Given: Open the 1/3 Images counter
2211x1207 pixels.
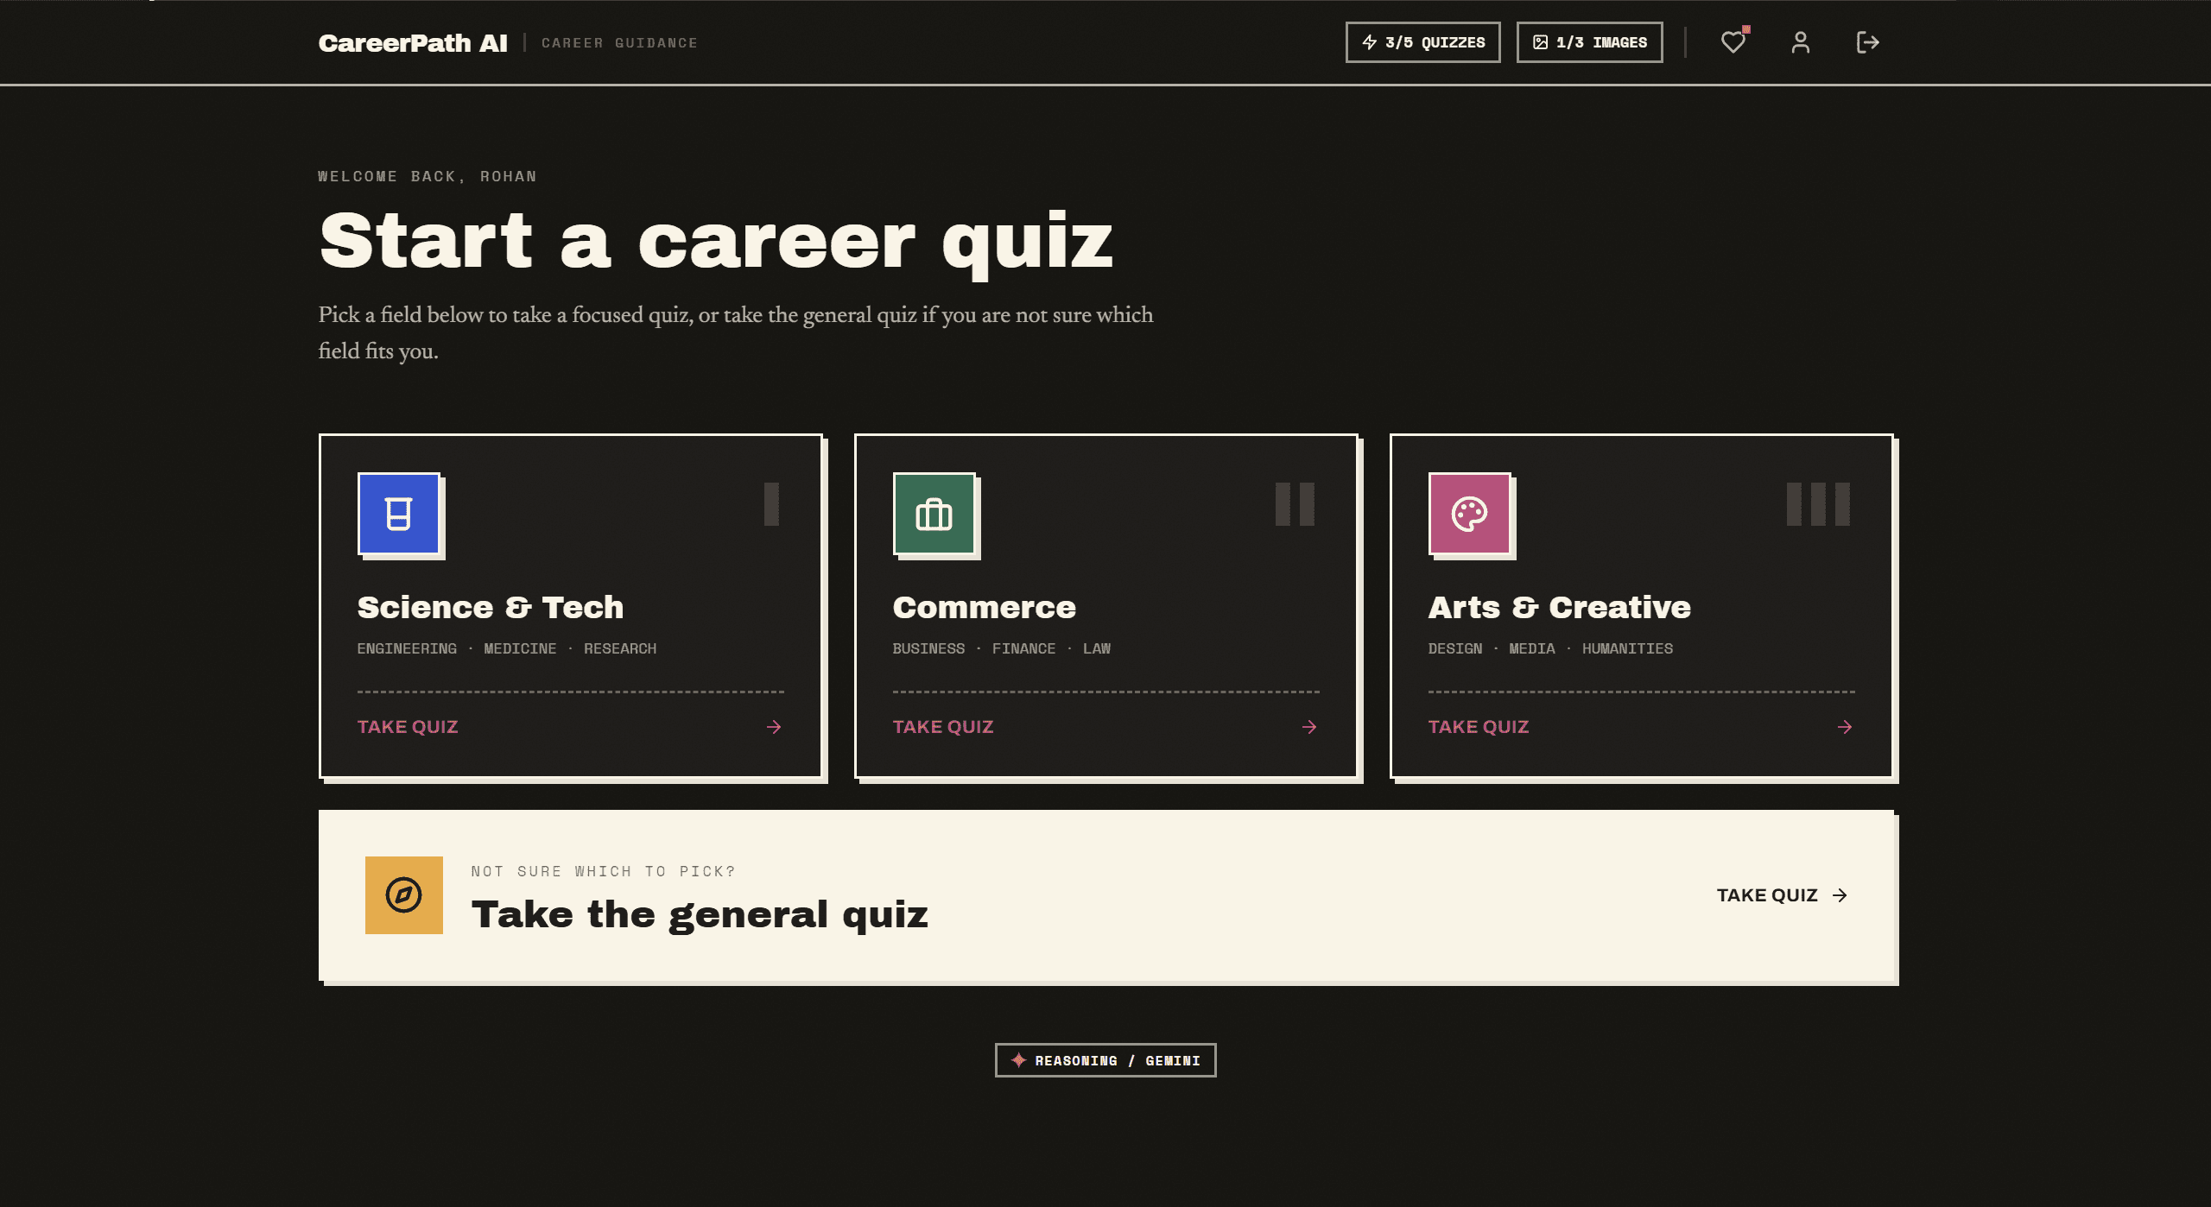Looking at the screenshot, I should [1590, 42].
